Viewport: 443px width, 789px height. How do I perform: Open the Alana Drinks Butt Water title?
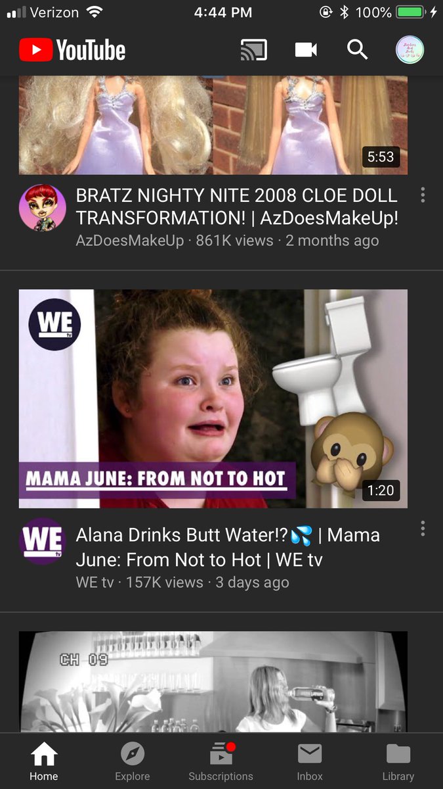point(228,547)
